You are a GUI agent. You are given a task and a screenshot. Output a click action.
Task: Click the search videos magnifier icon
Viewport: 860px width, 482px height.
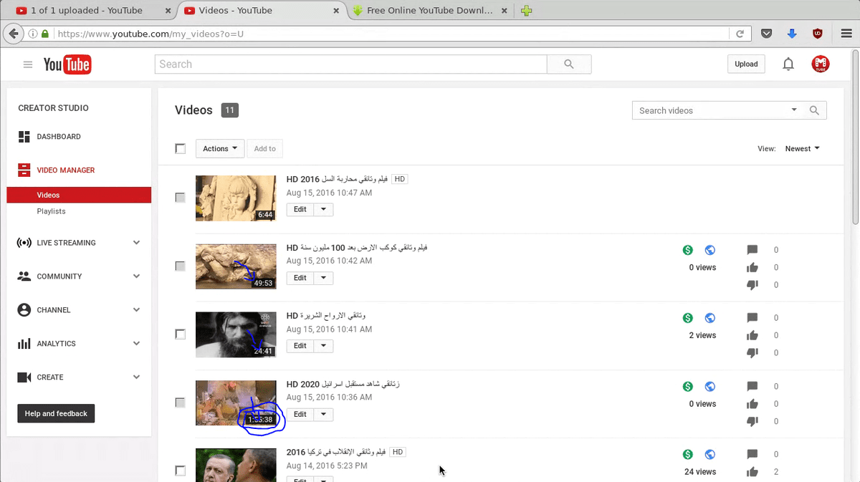[x=814, y=110]
